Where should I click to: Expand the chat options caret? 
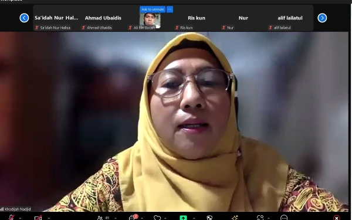point(142,218)
